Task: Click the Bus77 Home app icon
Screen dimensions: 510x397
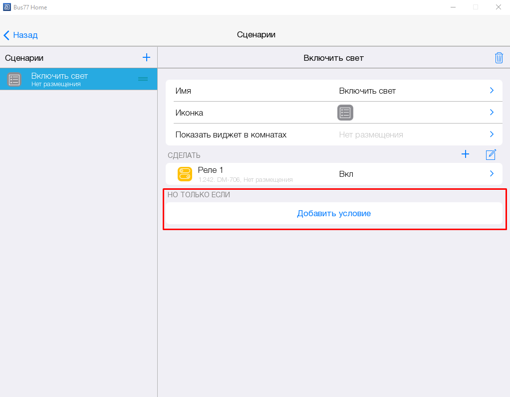Action: 7,7
